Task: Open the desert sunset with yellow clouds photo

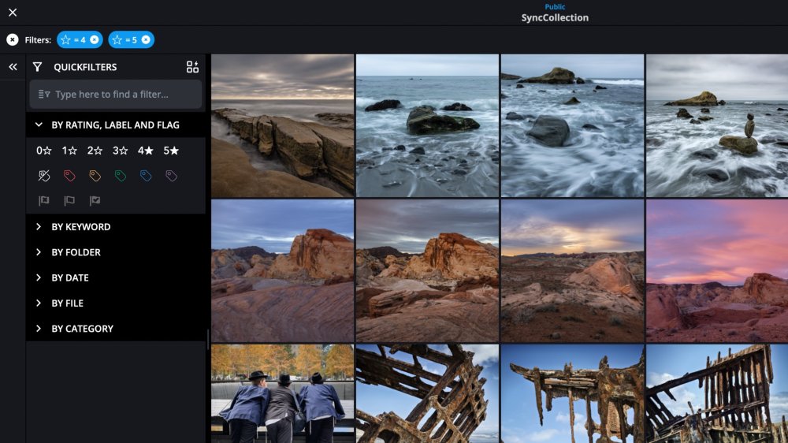Action: coord(572,271)
